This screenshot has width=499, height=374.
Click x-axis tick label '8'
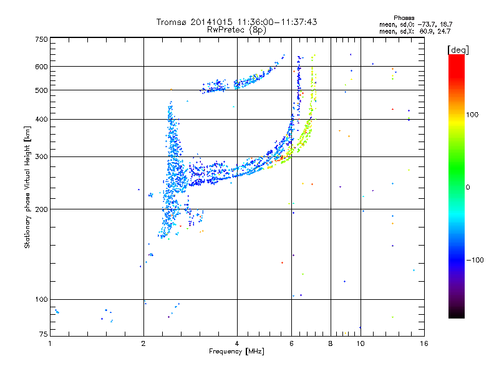pyautogui.click(x=331, y=344)
